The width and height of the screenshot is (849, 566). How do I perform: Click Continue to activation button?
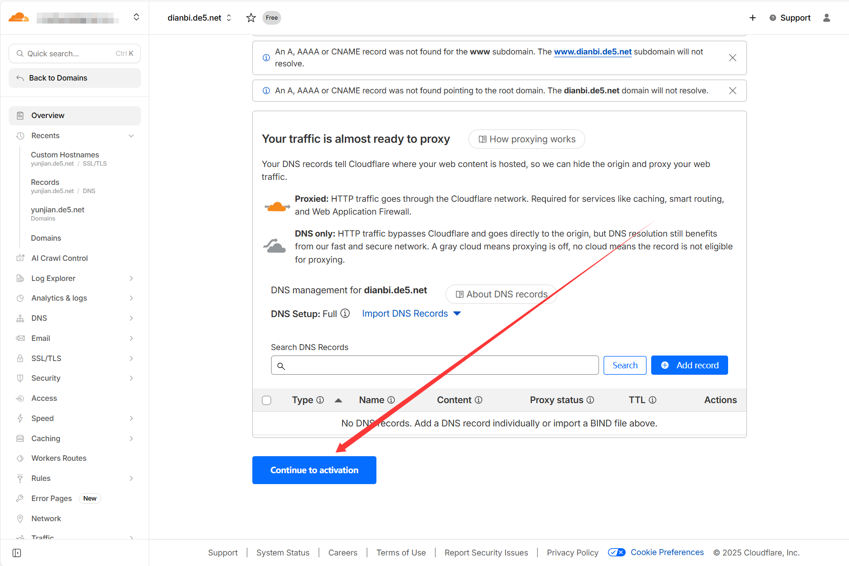point(314,470)
